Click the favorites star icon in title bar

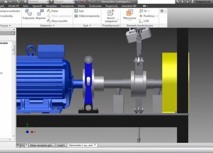tap(187, 2)
